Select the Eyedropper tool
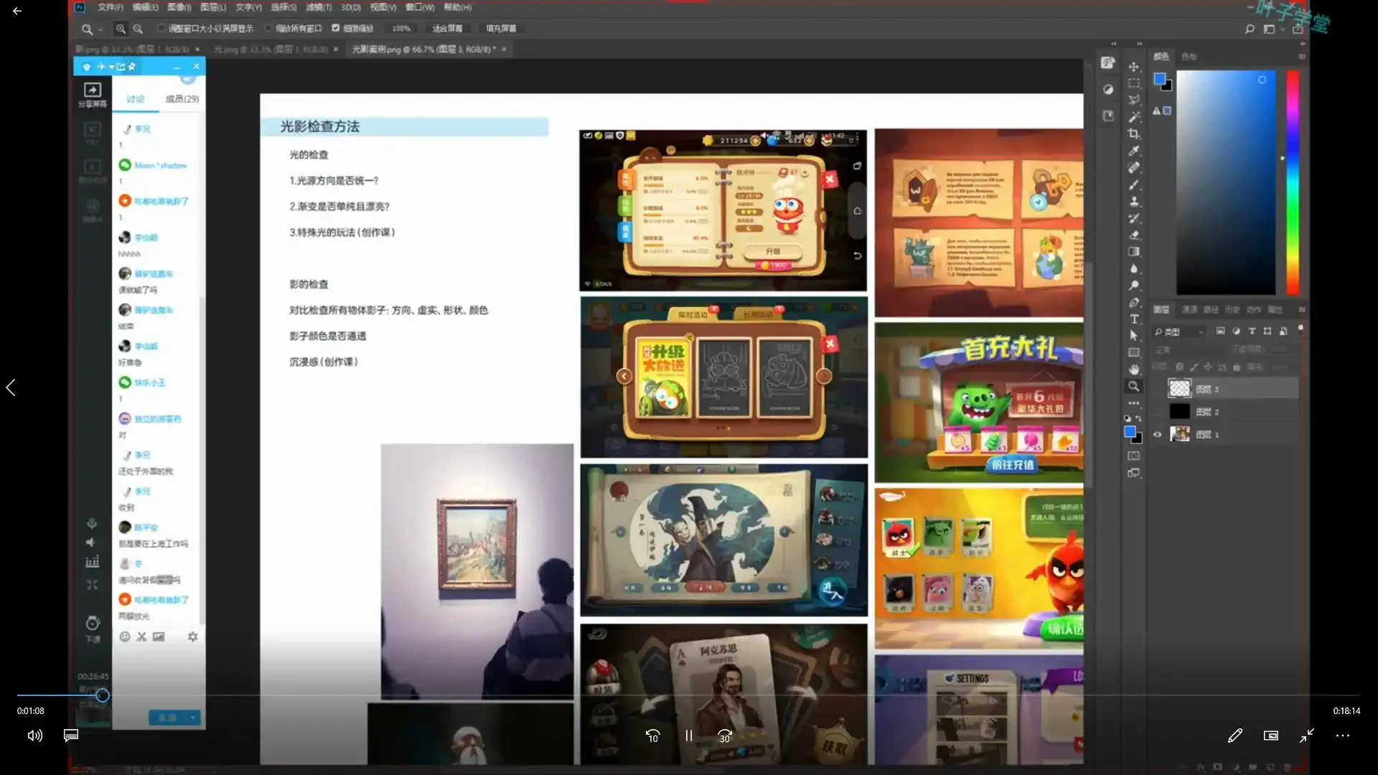This screenshot has width=1378, height=775. [x=1134, y=151]
